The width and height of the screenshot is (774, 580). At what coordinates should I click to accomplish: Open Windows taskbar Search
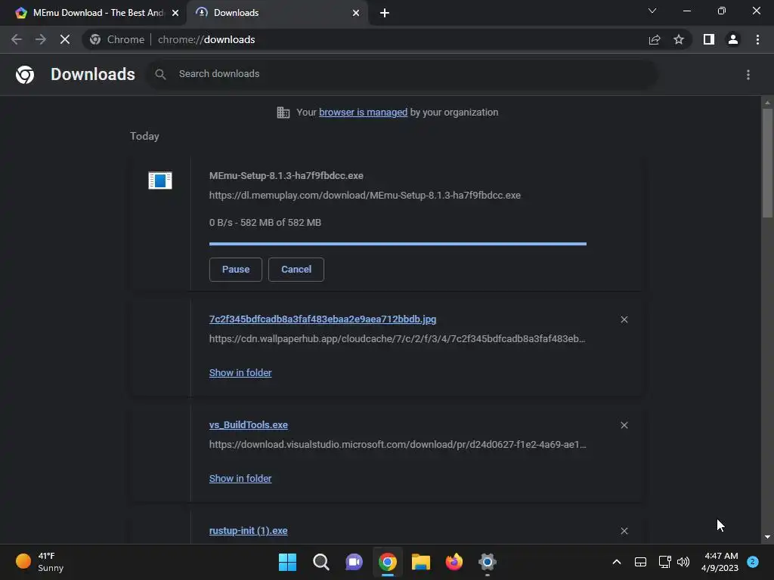tap(320, 562)
